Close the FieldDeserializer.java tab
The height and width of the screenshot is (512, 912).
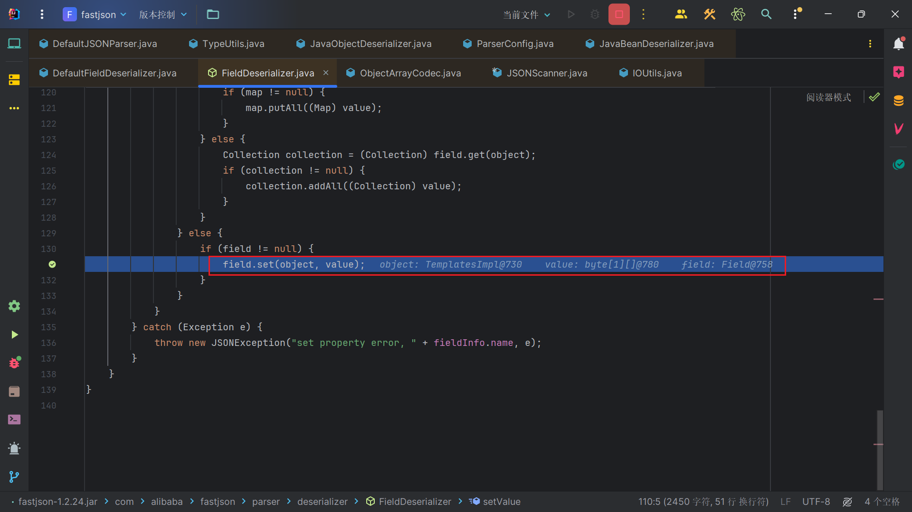326,73
